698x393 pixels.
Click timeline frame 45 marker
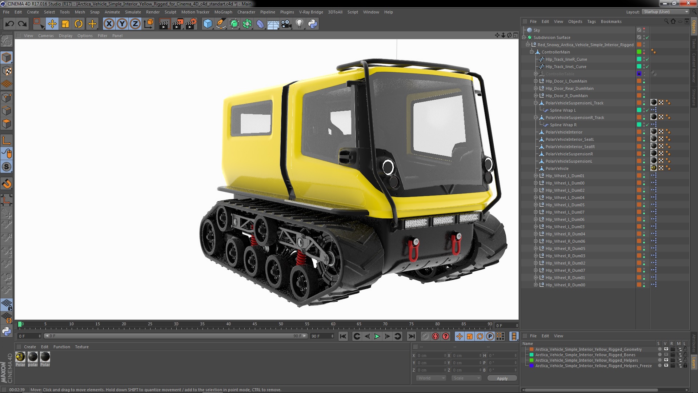[x=254, y=324]
